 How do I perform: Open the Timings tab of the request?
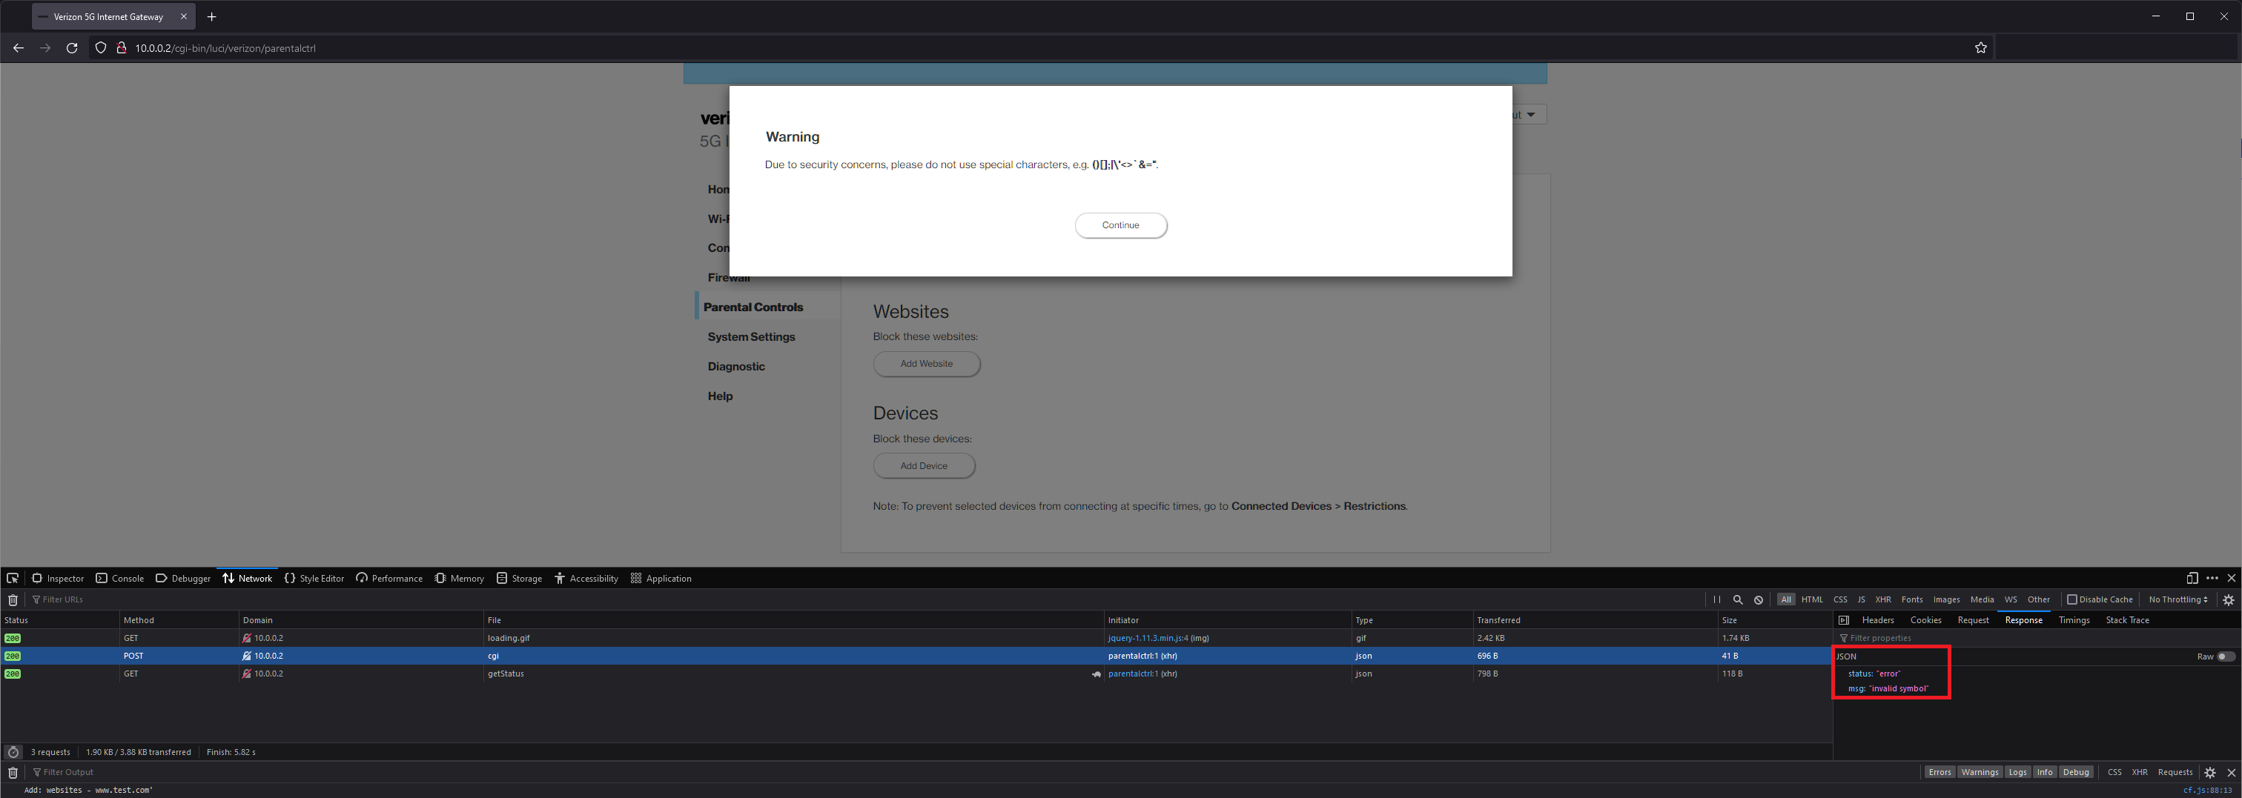[2074, 619]
